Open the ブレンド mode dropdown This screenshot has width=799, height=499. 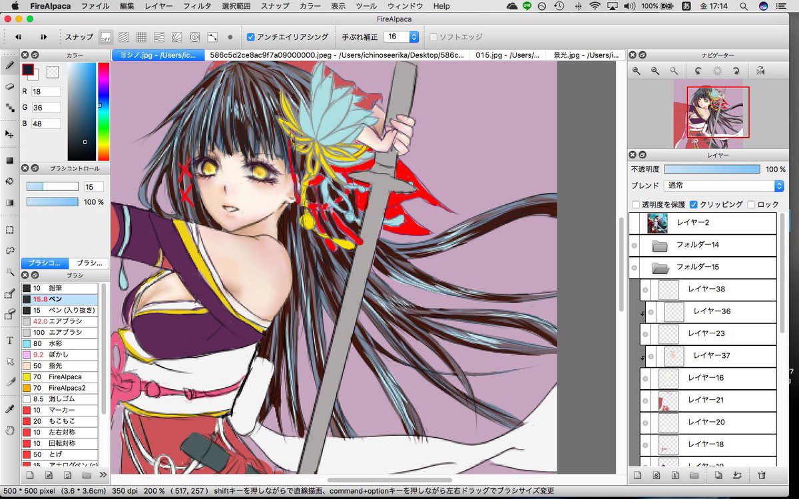point(724,186)
